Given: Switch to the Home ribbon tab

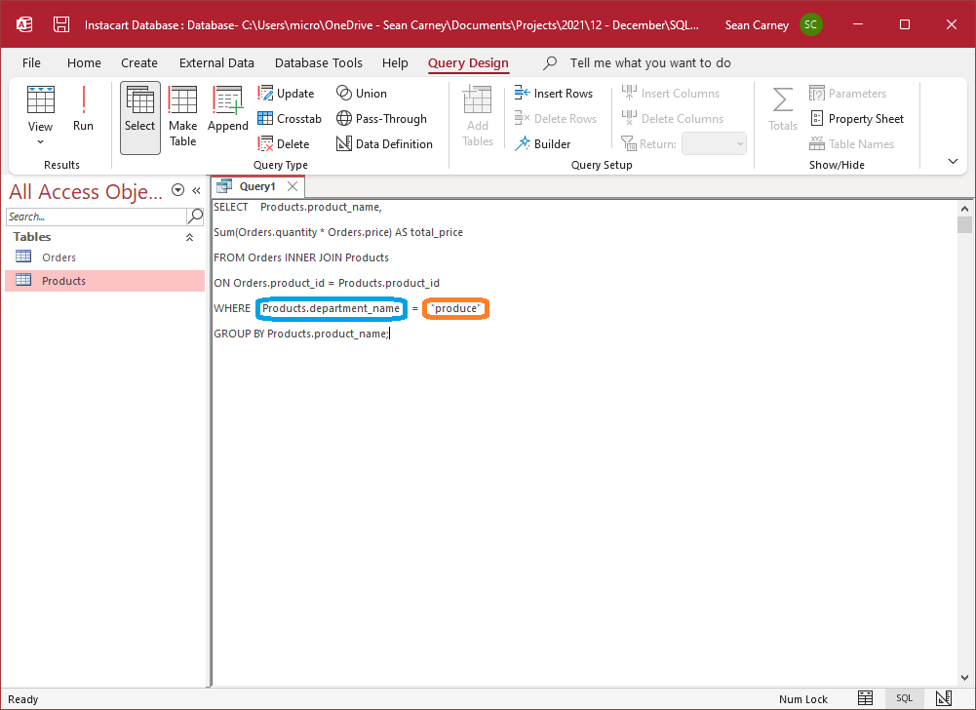Looking at the screenshot, I should [x=84, y=62].
